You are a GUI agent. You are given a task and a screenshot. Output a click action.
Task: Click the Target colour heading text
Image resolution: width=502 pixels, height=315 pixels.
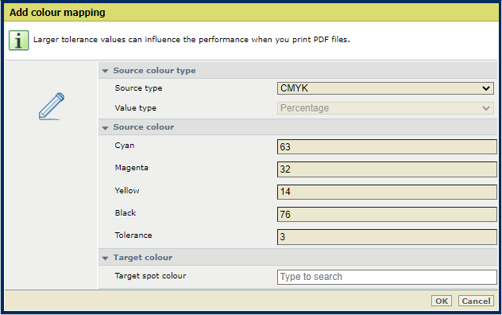pos(143,258)
